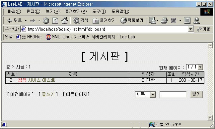Click the scrollbar down arrow
The height and width of the screenshot is (129, 215).
tap(210, 117)
